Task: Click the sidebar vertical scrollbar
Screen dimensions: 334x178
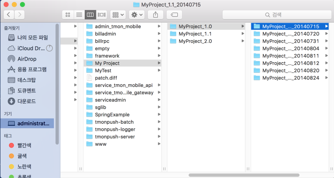Action: [57, 84]
